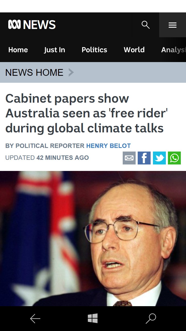Share article on Facebook
This screenshot has height=331, width=186.
[x=144, y=158]
